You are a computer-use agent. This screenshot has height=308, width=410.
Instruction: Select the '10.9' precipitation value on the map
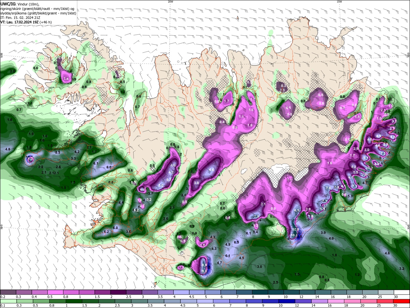[x=296, y=230]
